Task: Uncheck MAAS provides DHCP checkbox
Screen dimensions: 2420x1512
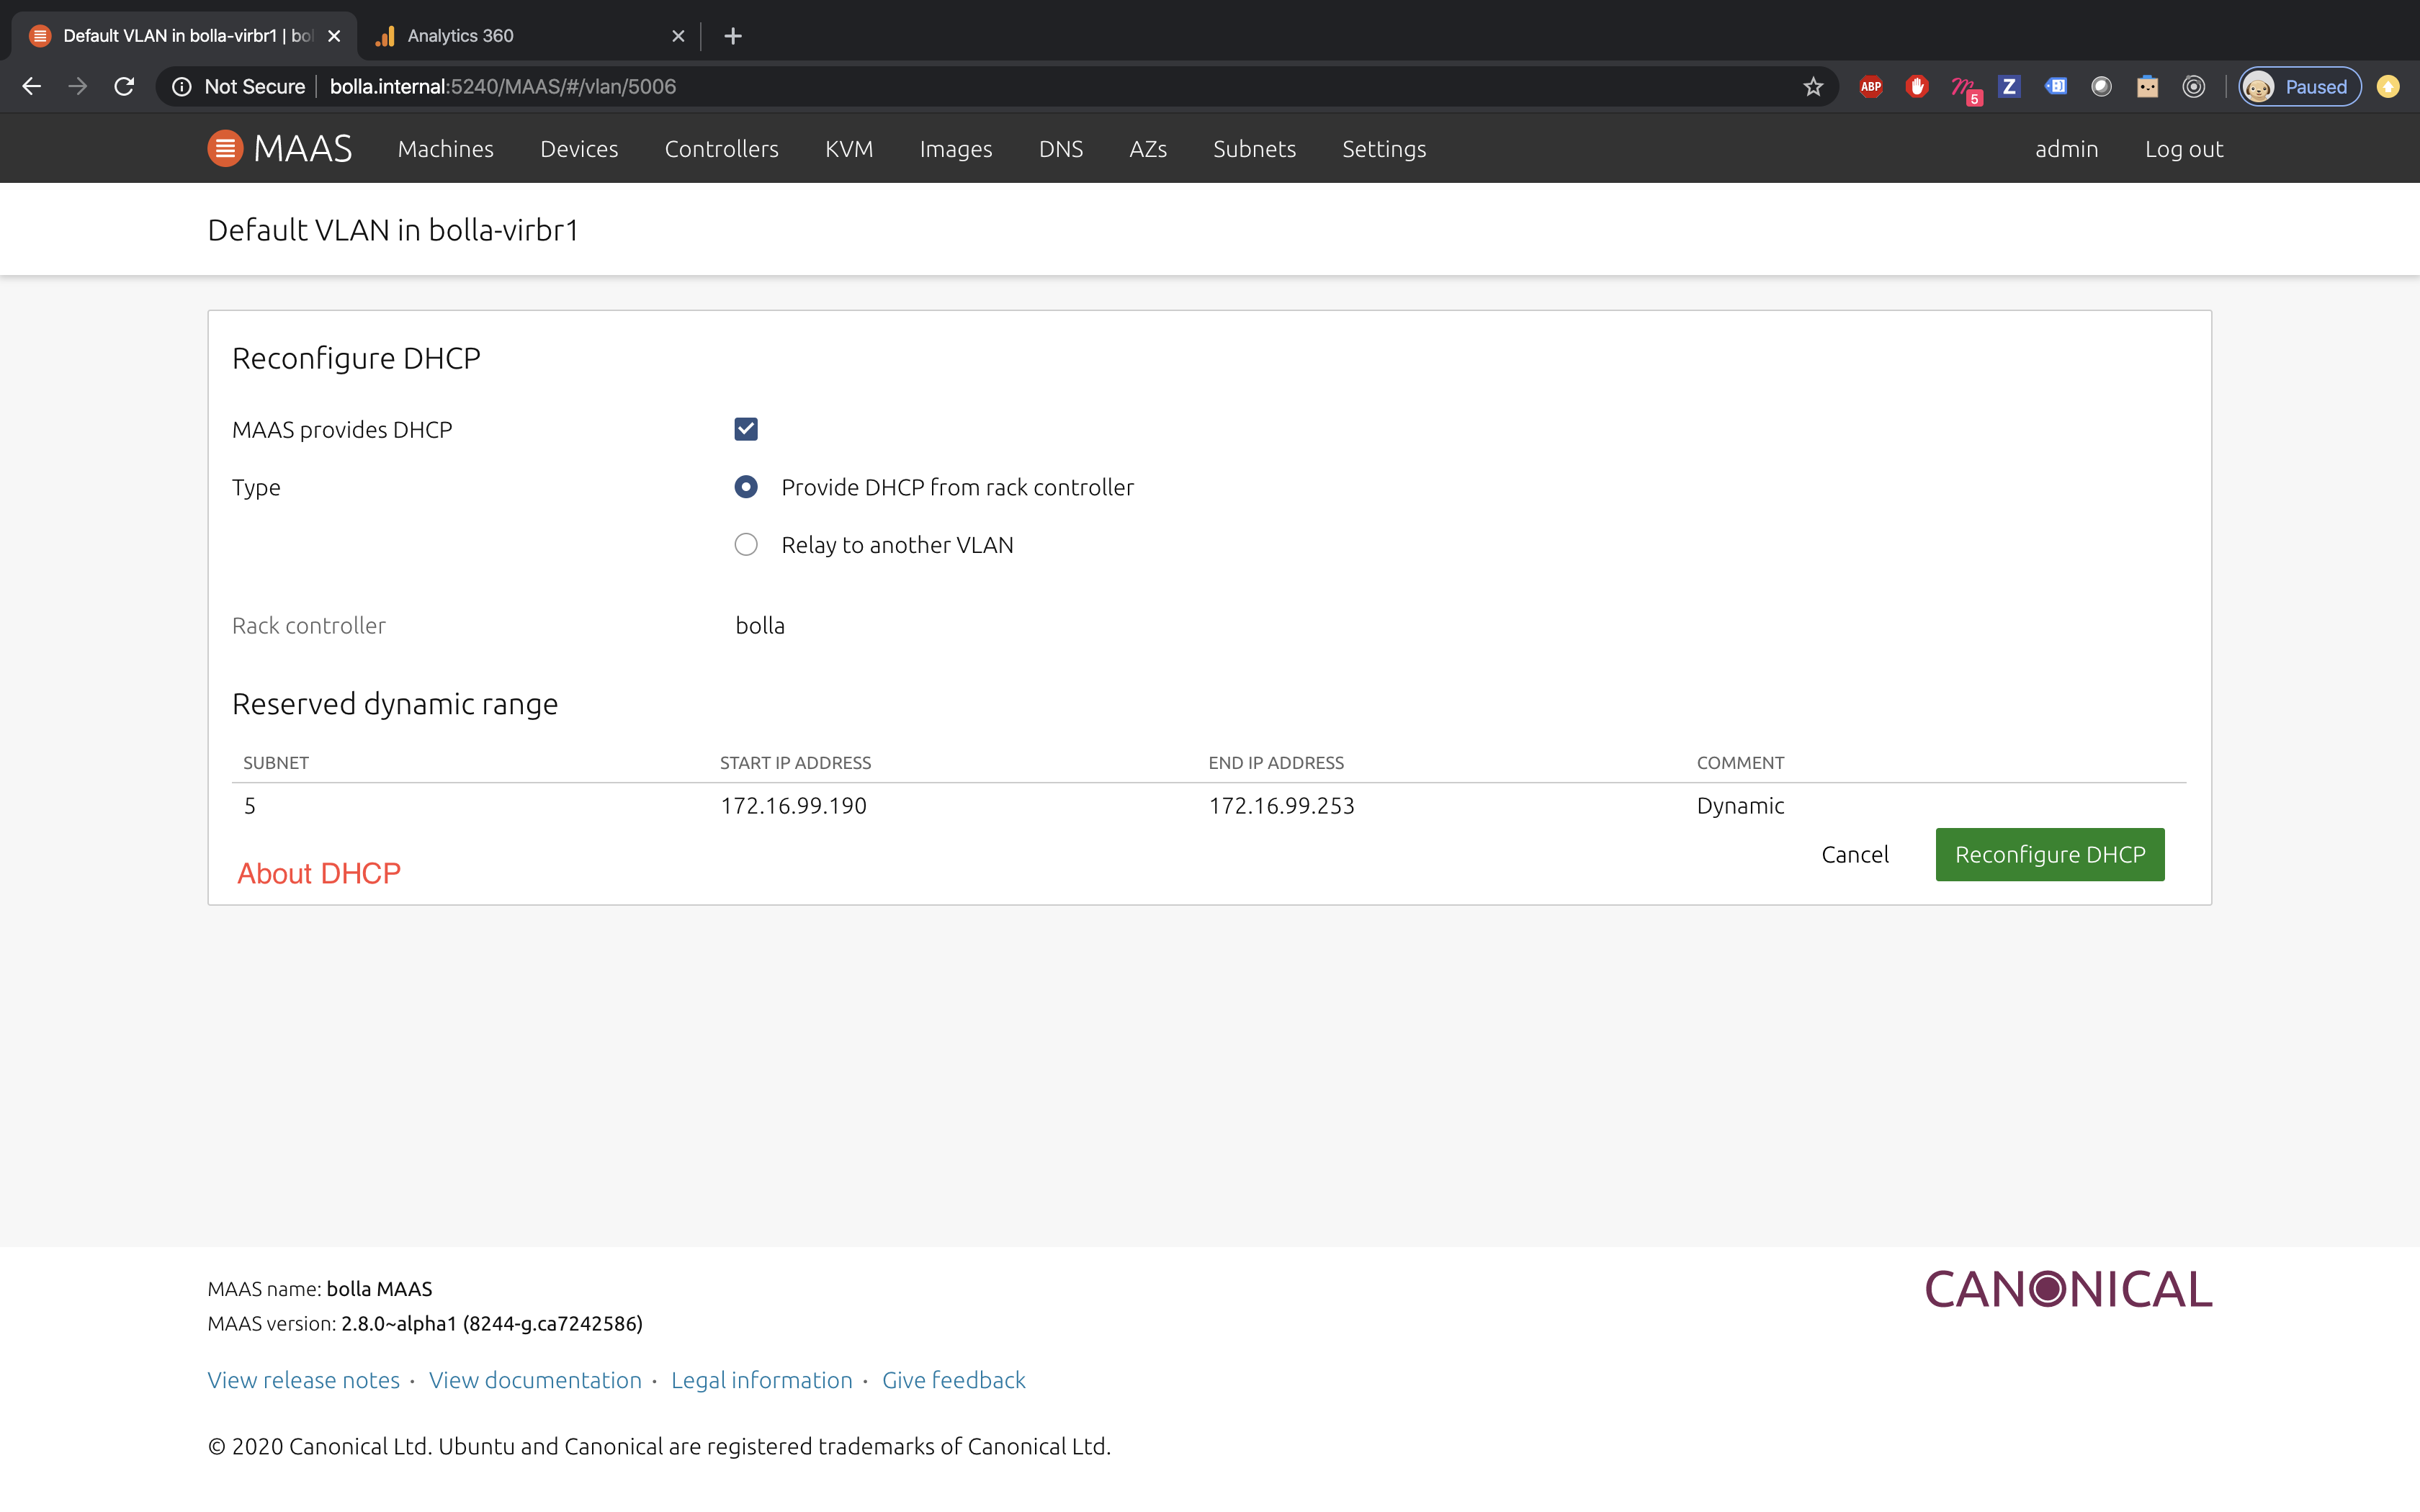Action: (x=746, y=429)
